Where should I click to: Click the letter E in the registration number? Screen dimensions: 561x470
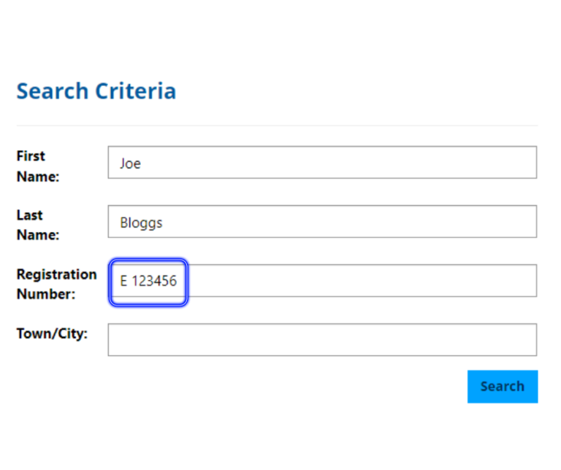123,281
